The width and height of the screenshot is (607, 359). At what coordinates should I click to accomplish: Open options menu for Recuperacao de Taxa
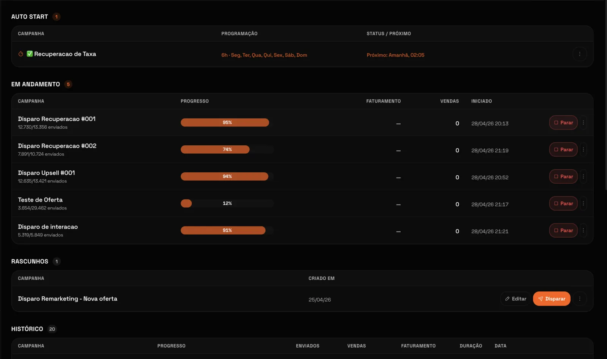tap(579, 54)
